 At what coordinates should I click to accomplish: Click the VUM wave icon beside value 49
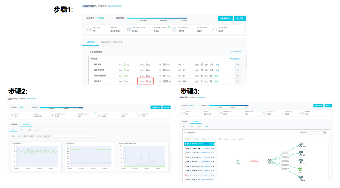(13, 115)
